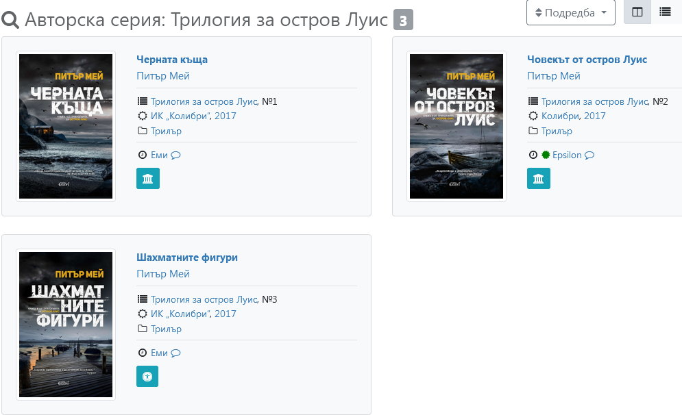This screenshot has height=415, width=682.
Task: Click the Шахматните фигури book cover thumbnail
Action: coord(66,325)
